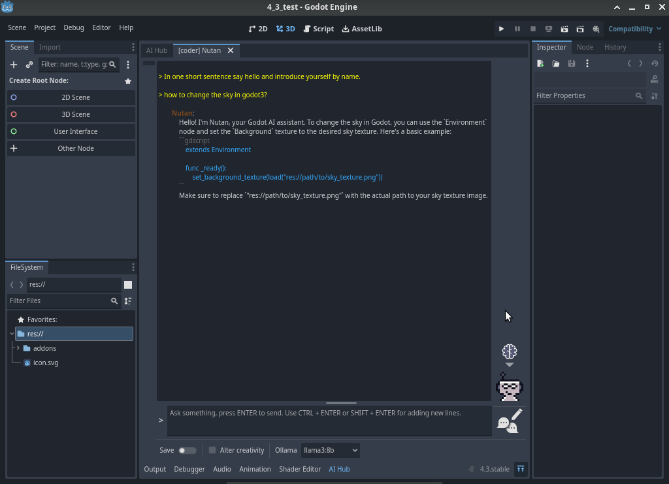Run the project with the play icon
Screen dimensions: 669x484
[x=501, y=29]
